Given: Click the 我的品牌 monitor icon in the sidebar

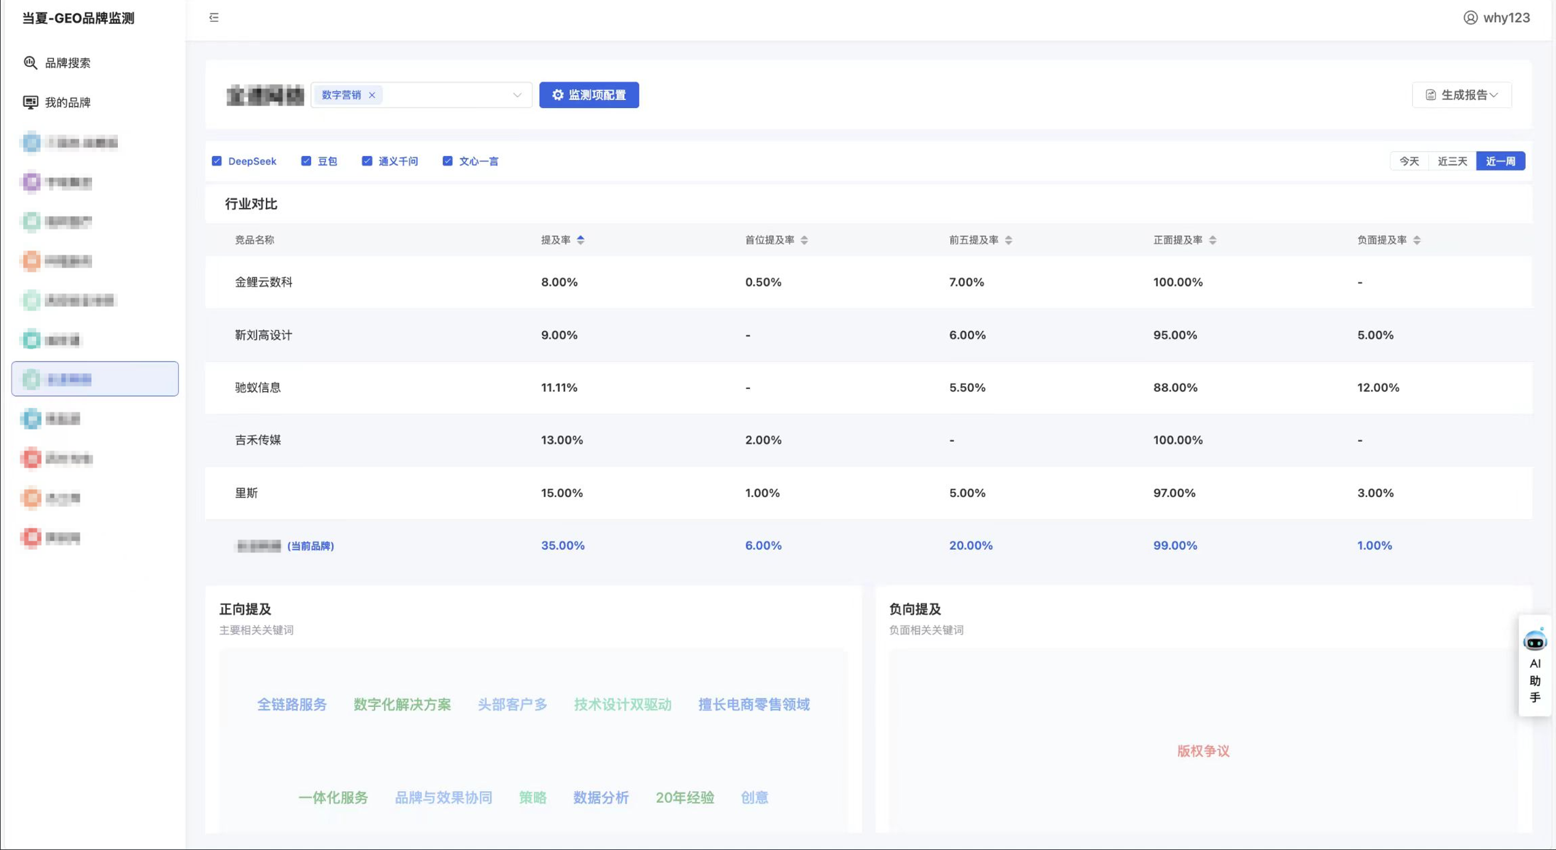Looking at the screenshot, I should click(x=30, y=102).
